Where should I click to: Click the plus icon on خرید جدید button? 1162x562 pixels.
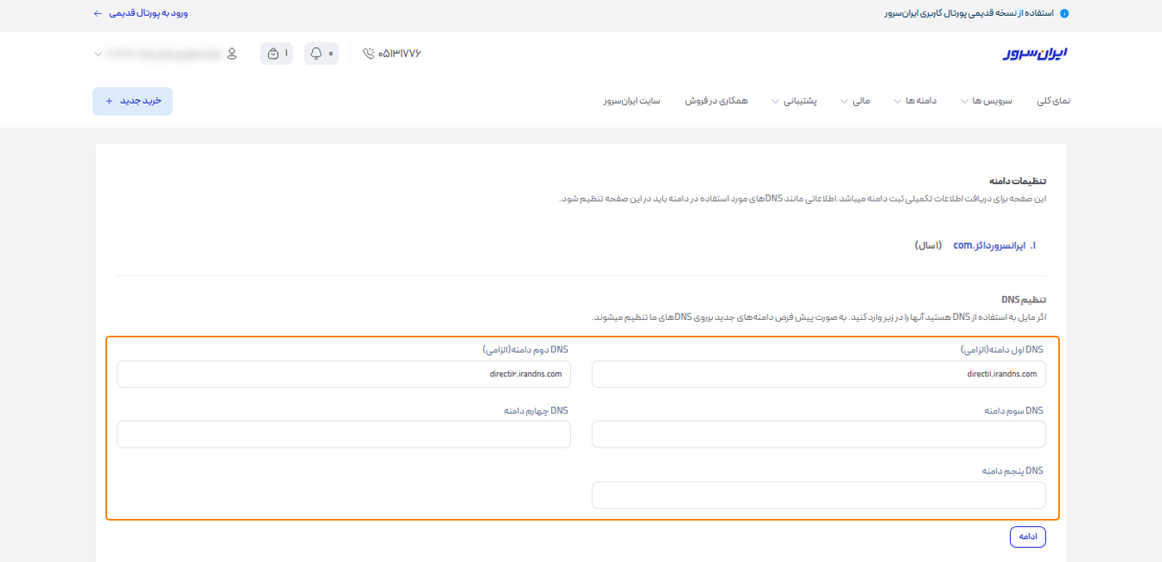click(108, 100)
